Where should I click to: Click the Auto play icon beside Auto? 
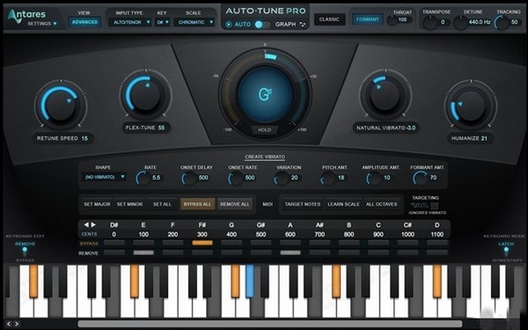tap(229, 25)
